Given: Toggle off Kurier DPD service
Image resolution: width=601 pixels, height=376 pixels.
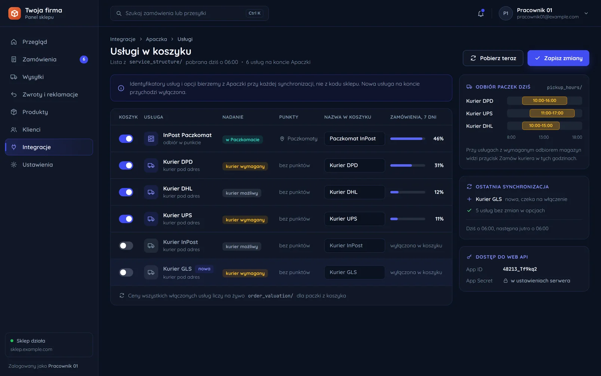Looking at the screenshot, I should point(126,165).
